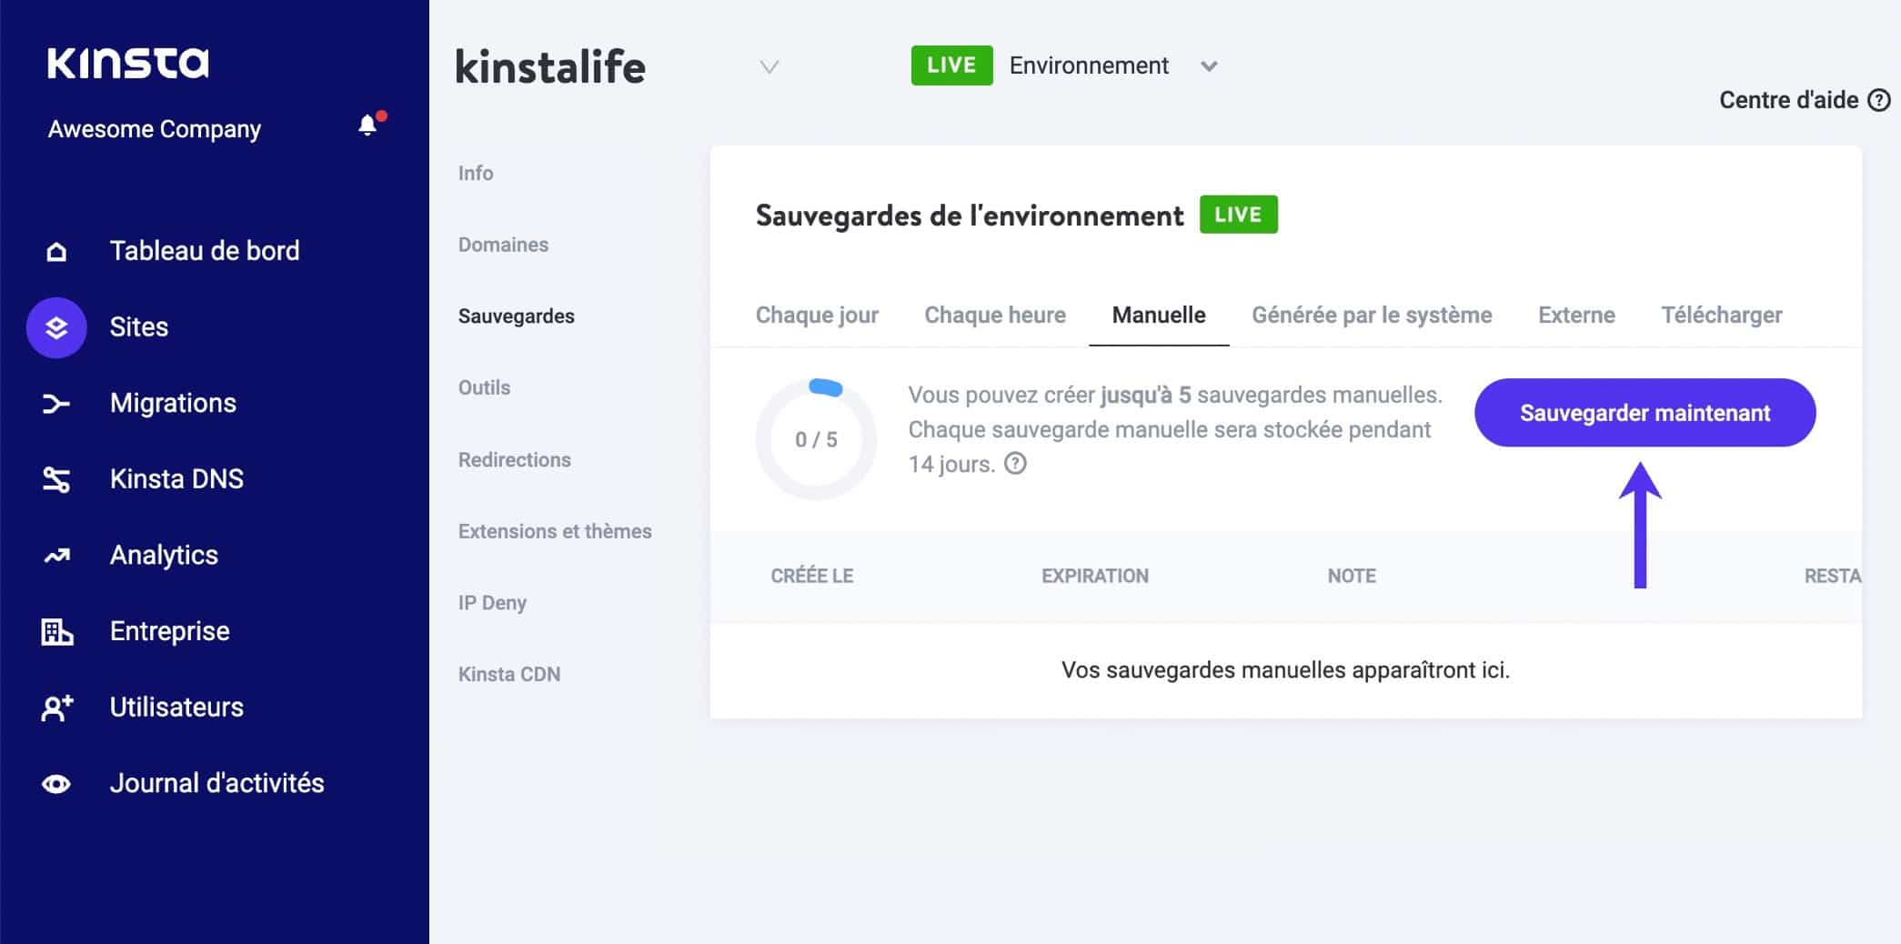Image resolution: width=1901 pixels, height=944 pixels.
Task: Click the help tooltip near 14 jours
Action: (1016, 464)
